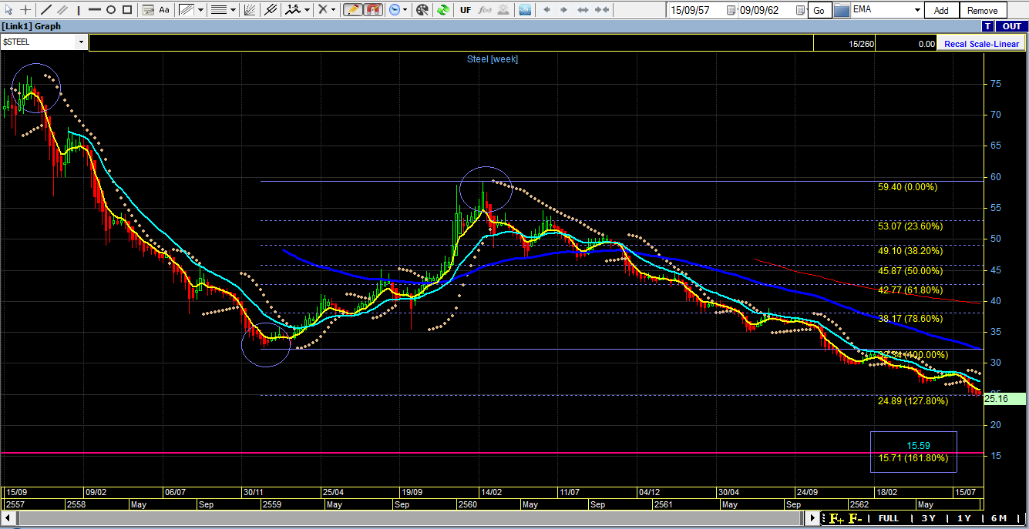Select the FULL time range view
Viewport: 1029px width, 529px height.
tap(888, 518)
